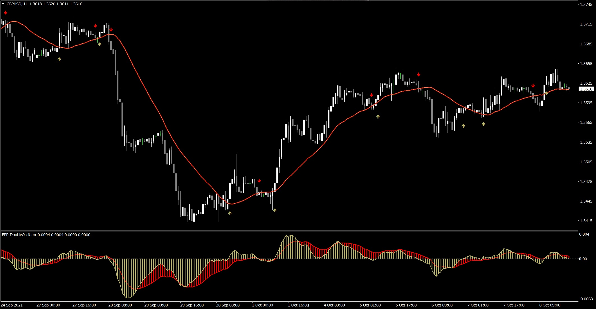
Task: Click the 1.3715 price axis label
Action: tap(586, 24)
